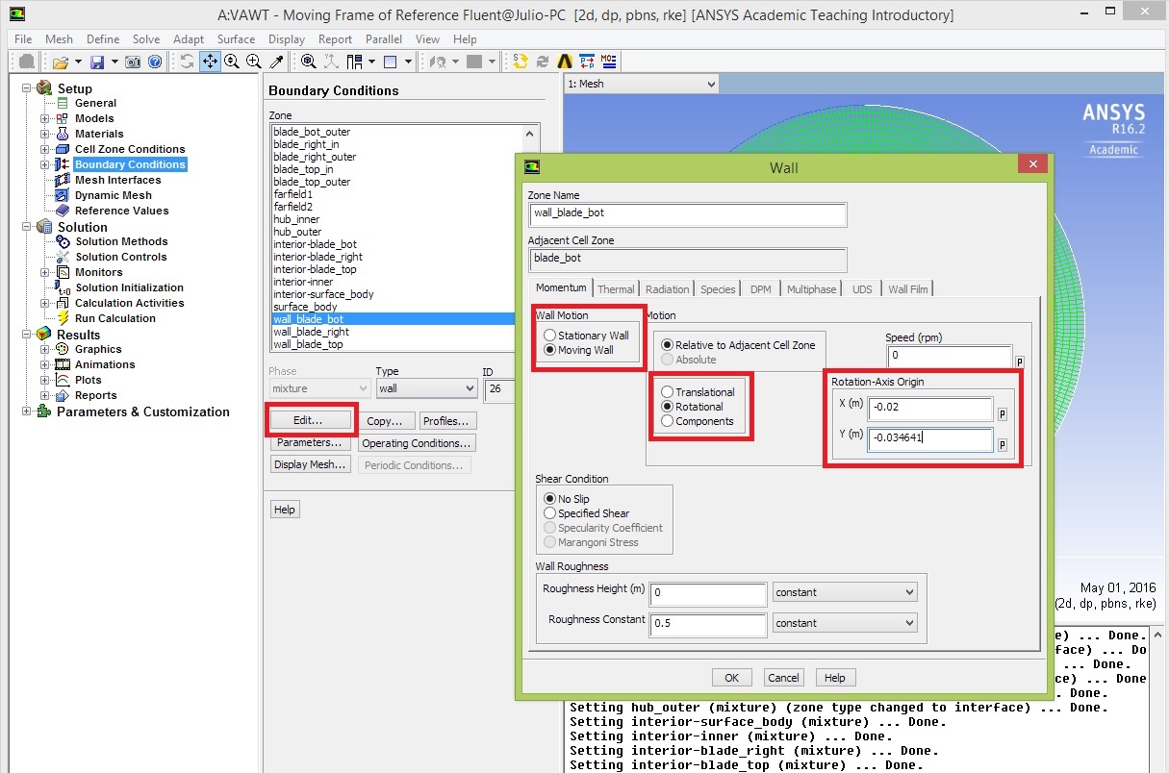Image resolution: width=1169 pixels, height=773 pixels.
Task: Select No Slip shear condition
Action: [x=549, y=499]
